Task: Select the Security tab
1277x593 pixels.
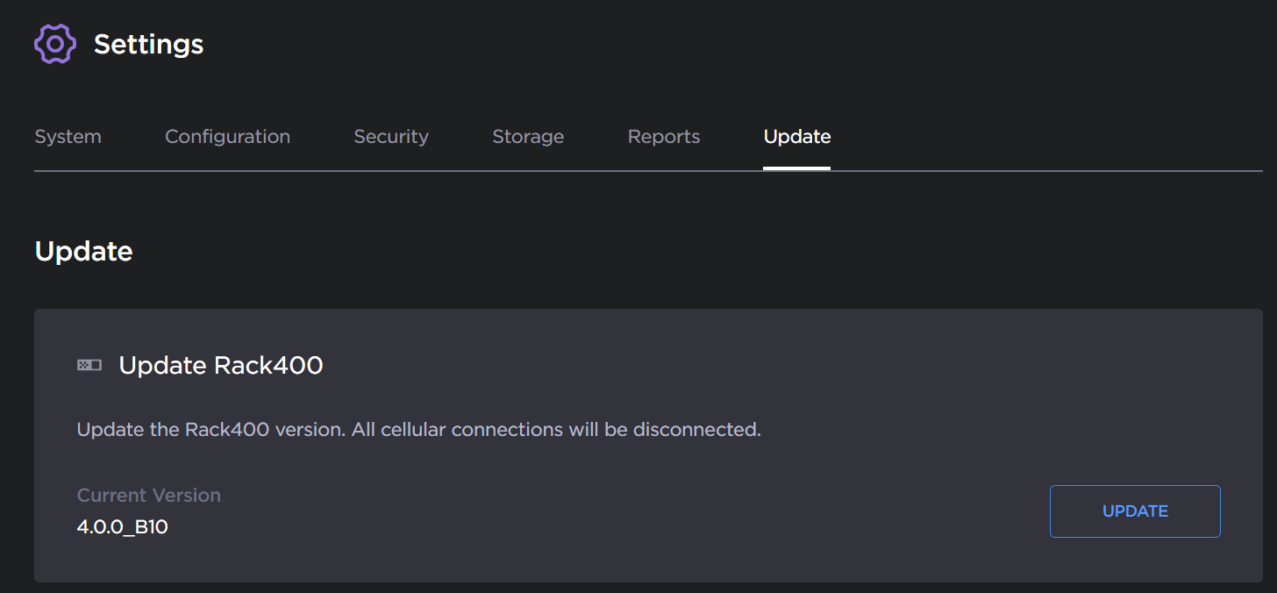Action: [391, 137]
